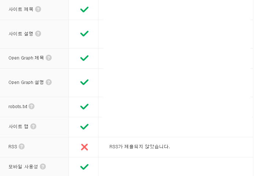Show help for 사이트 맵
This screenshot has height=176, width=257.
33,126
